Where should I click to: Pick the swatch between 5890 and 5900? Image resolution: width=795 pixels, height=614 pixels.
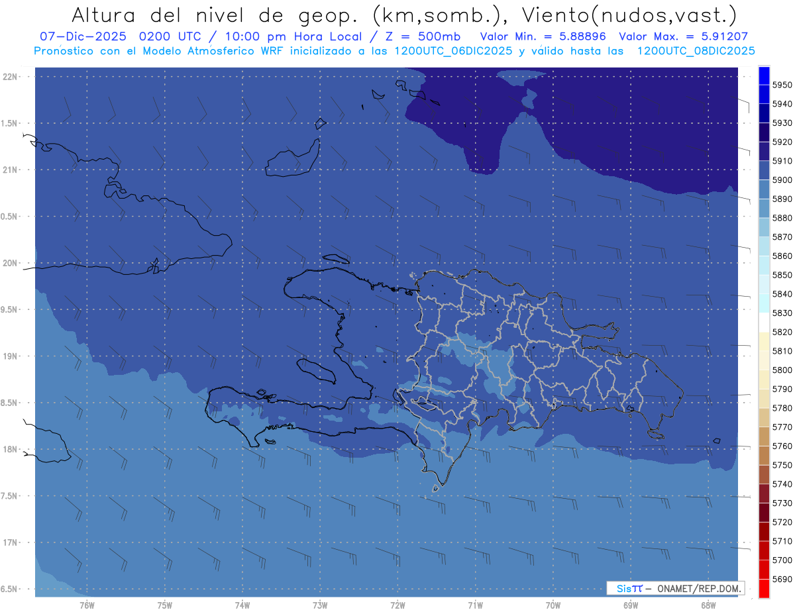[763, 189]
